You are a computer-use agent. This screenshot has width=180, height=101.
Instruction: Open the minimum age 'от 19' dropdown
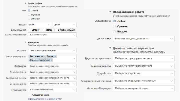point(40,25)
